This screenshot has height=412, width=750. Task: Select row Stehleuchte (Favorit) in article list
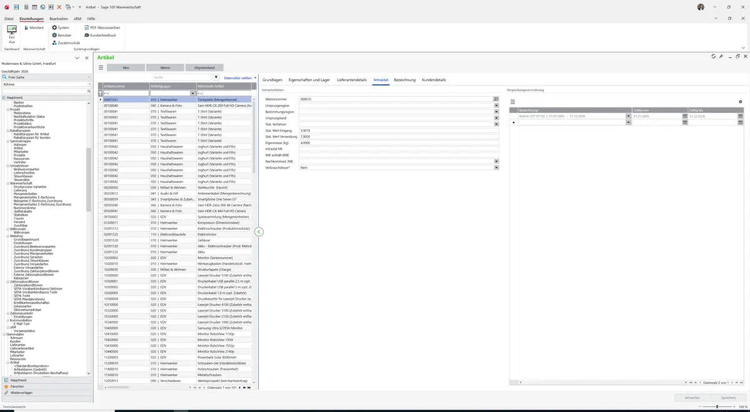point(178,187)
